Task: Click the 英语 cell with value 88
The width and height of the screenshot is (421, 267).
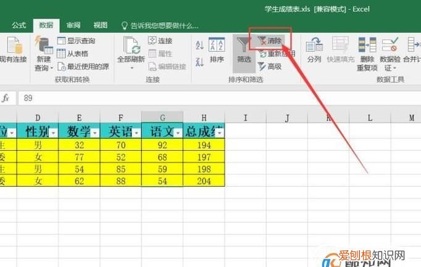Action: pos(121,181)
